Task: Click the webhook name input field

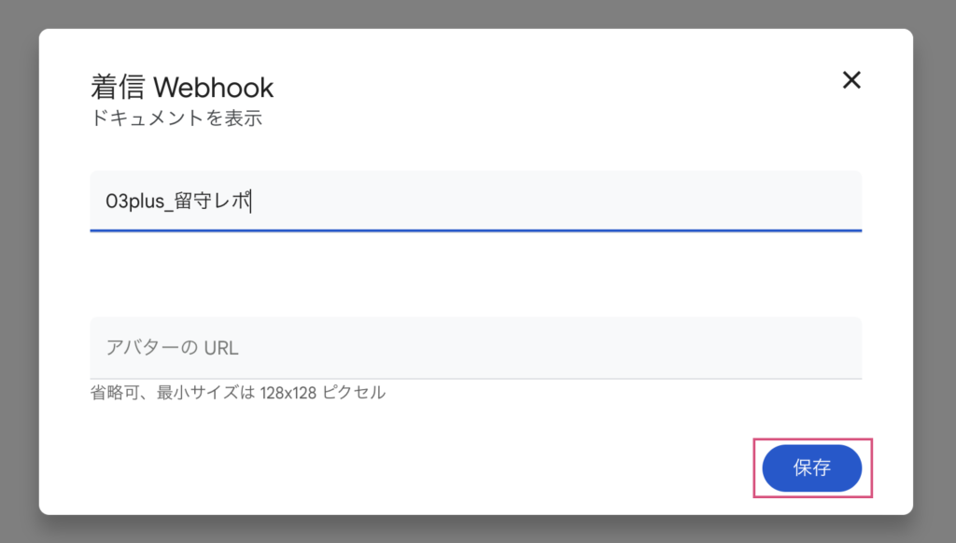Action: tap(475, 201)
